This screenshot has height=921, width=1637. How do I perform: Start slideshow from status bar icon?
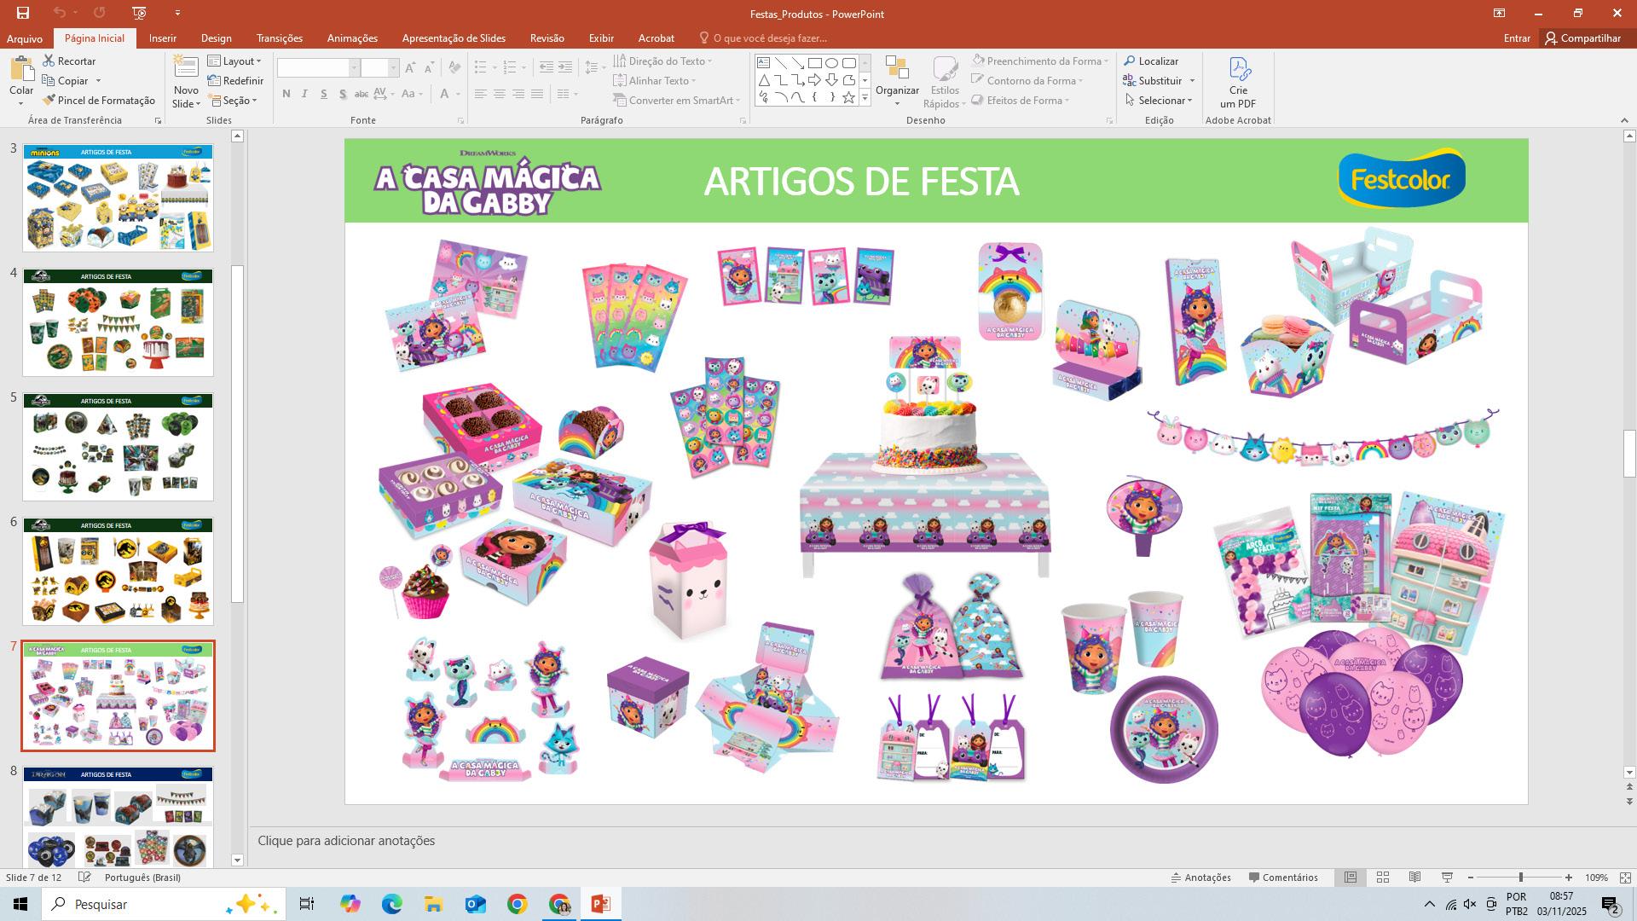point(1447,878)
